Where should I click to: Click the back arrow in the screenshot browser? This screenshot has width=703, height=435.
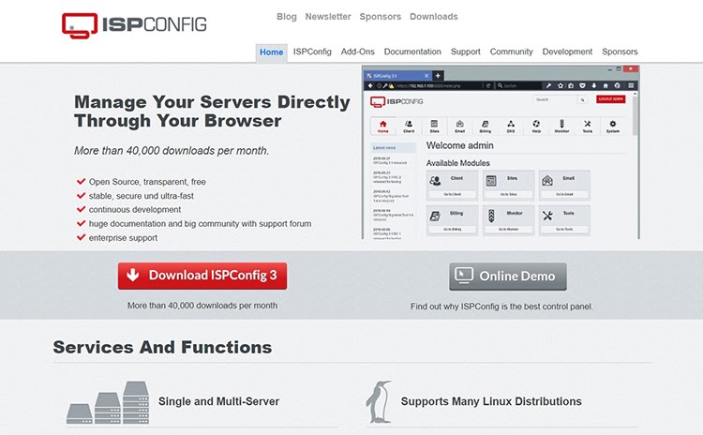coord(370,85)
